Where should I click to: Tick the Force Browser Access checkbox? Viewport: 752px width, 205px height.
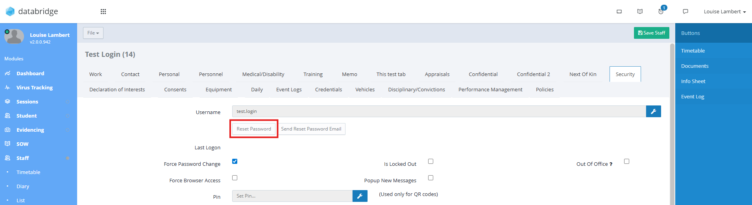pos(235,178)
